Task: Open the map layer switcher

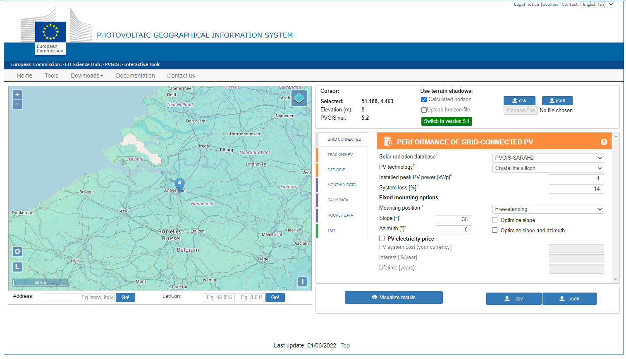Action: pyautogui.click(x=299, y=98)
